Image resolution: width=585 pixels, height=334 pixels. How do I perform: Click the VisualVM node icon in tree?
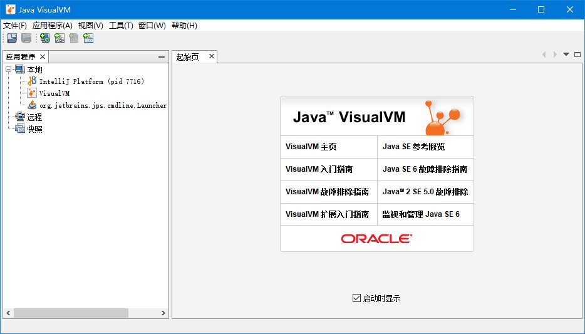point(32,93)
